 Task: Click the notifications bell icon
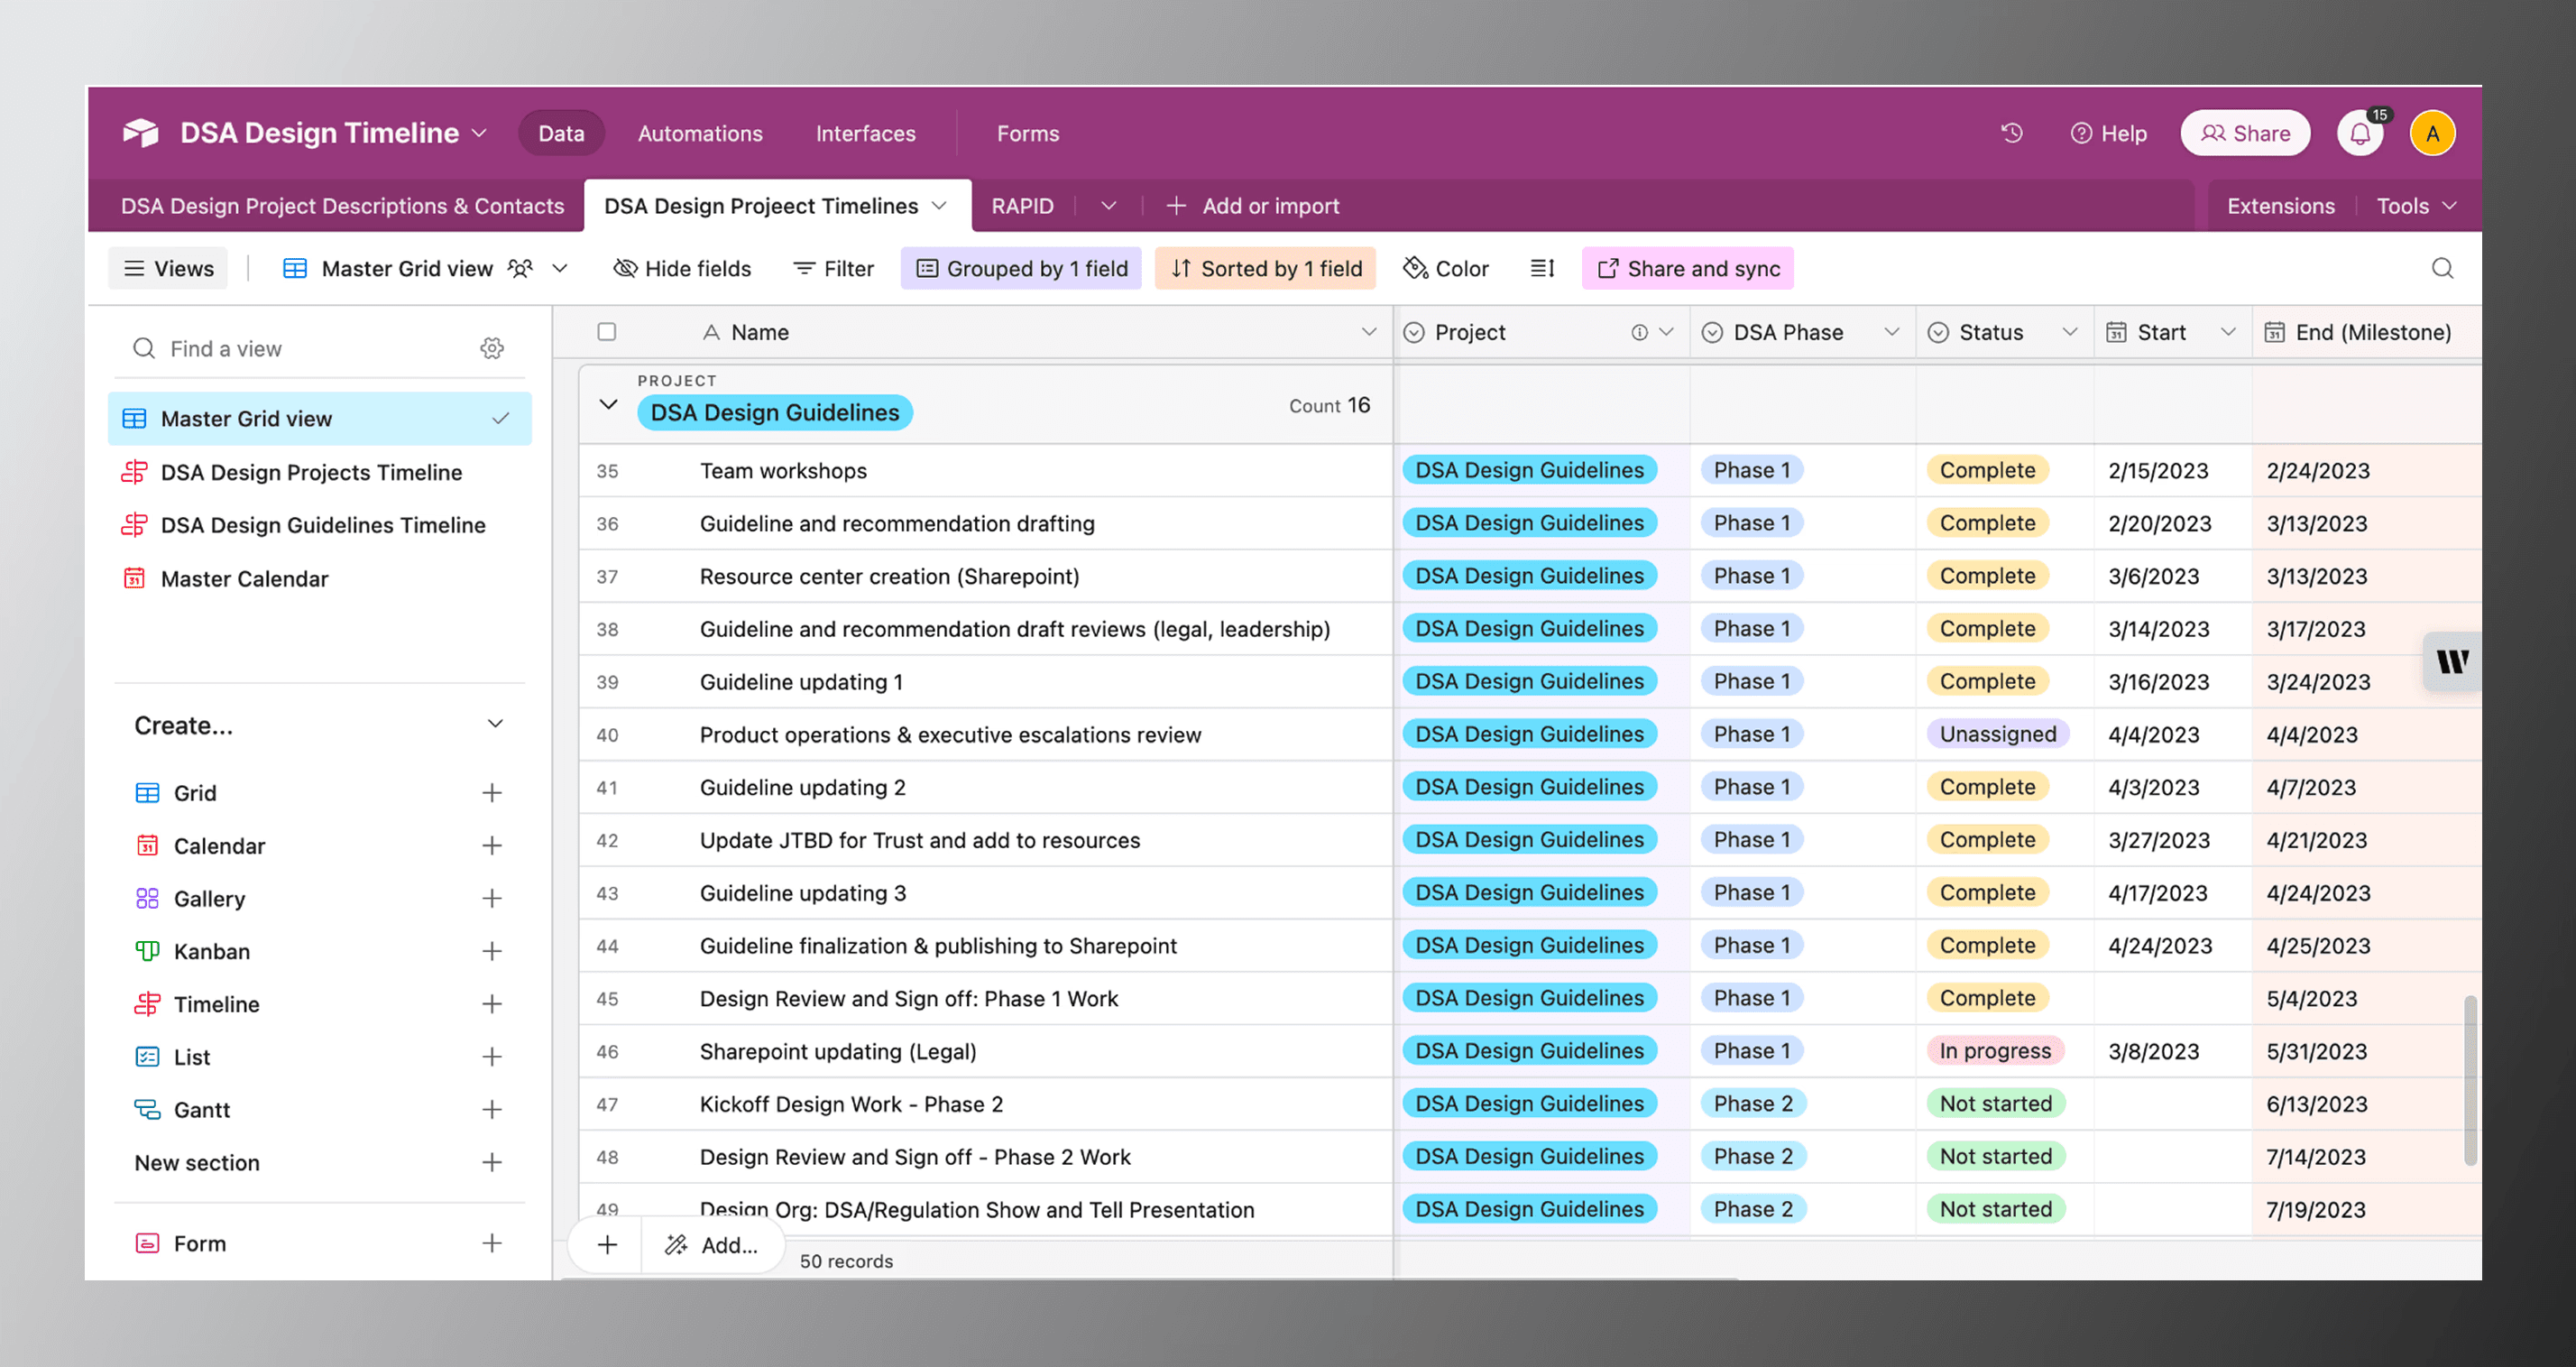pyautogui.click(x=2360, y=134)
